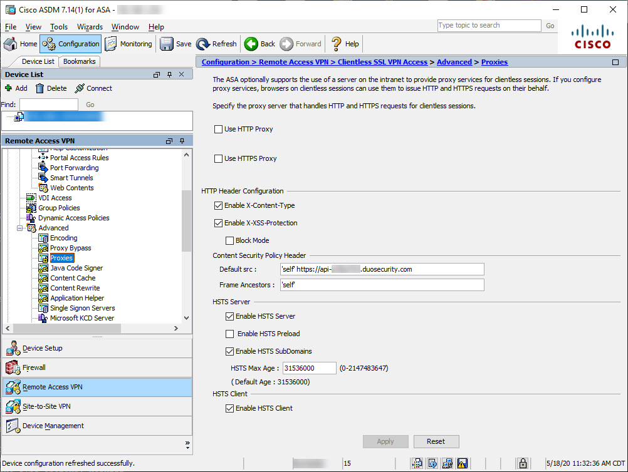Open the Wizards menu
The image size is (628, 472).
[90, 27]
